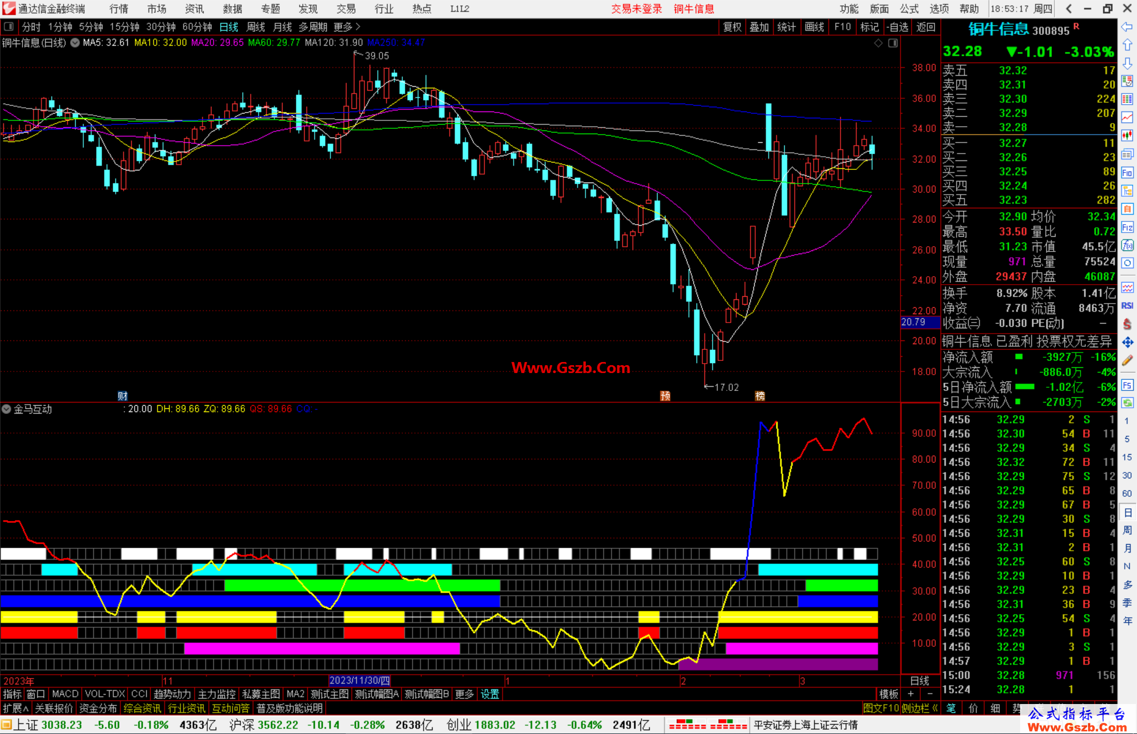Select the candlestick chart icon in sidebar

(x=1127, y=136)
